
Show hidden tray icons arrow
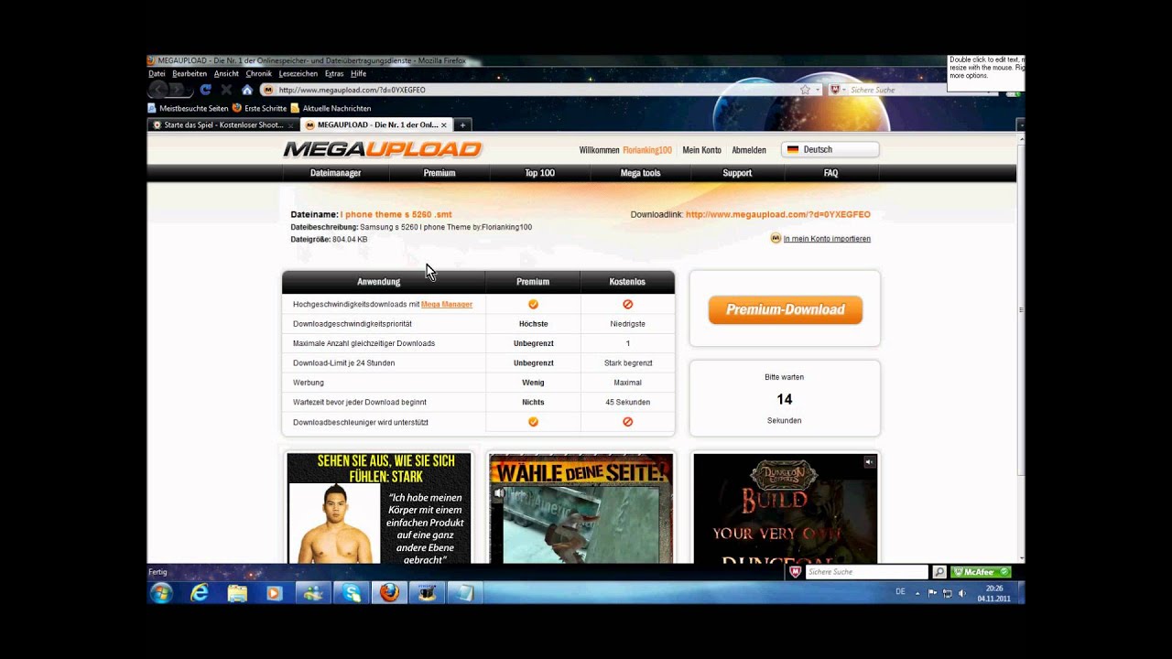(919, 593)
